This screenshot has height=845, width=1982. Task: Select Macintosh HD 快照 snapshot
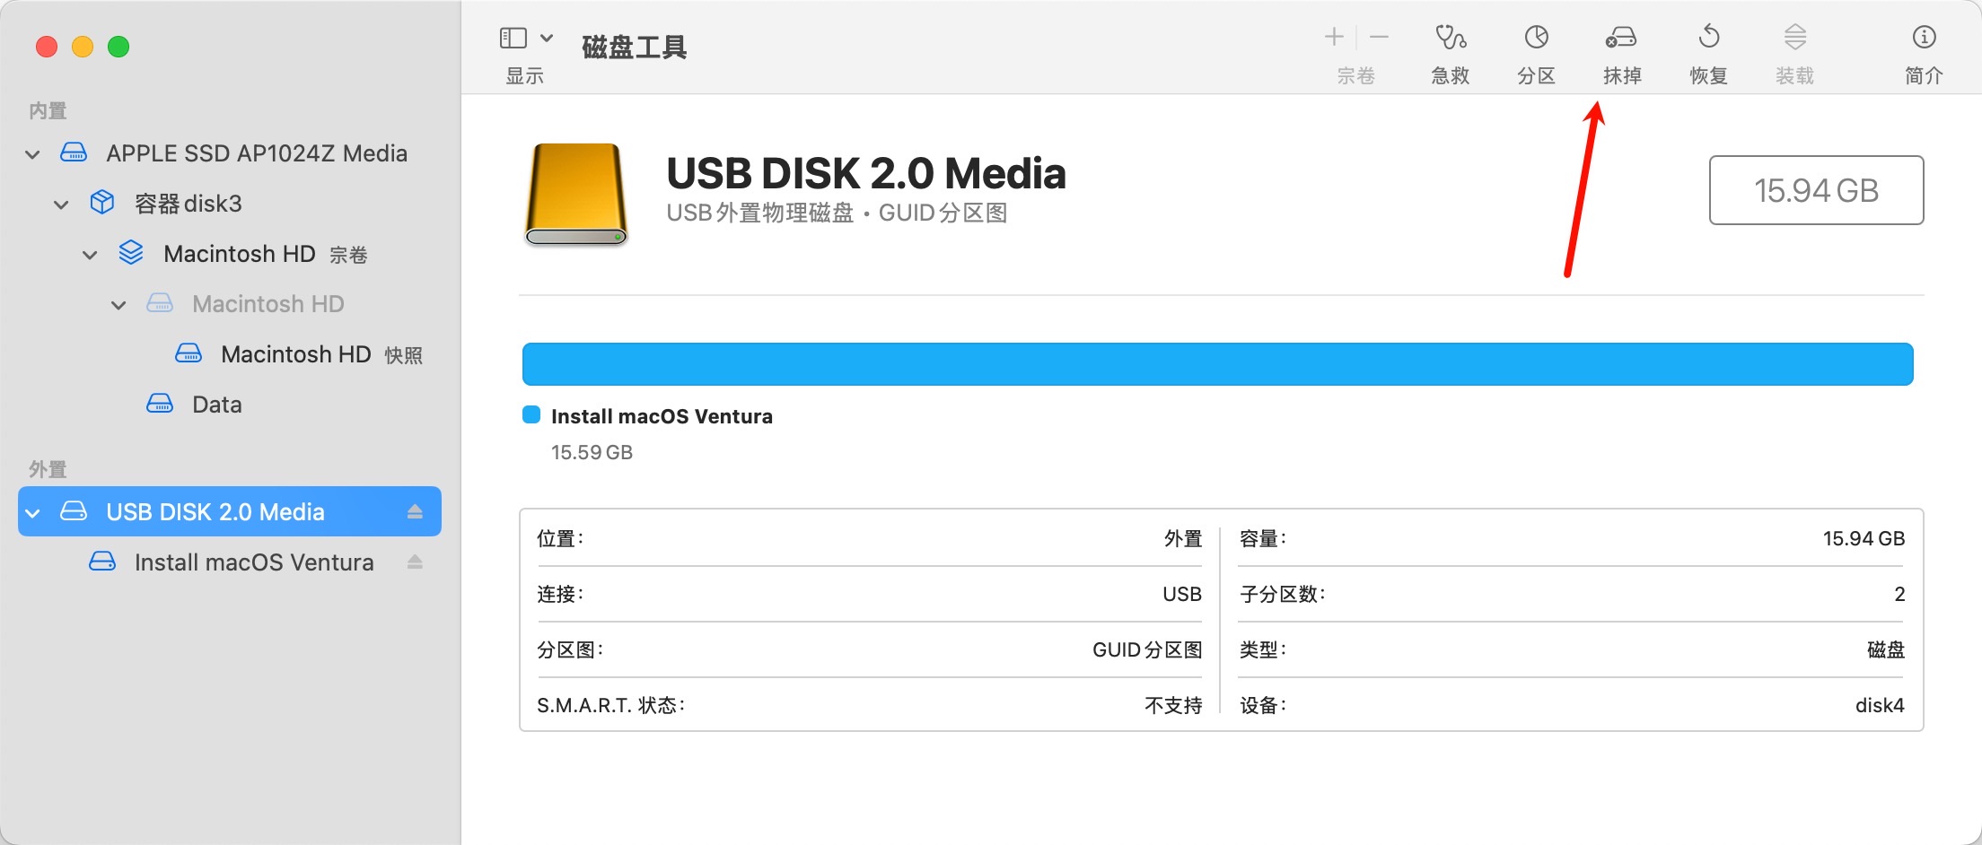pos(321,354)
